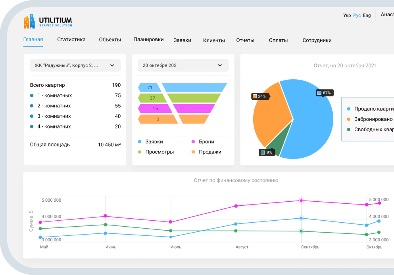The image size is (394, 275).
Task: View the Отчеты tab
Action: pos(245,40)
